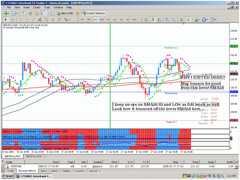Open the Data Window icon in toolbar

pyautogui.click(x=30, y=13)
